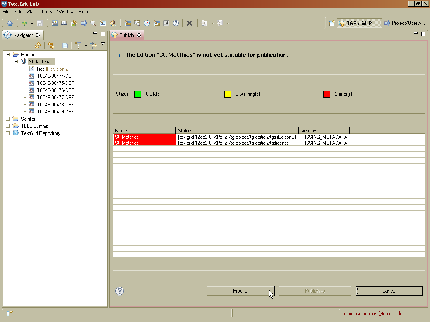Screen dimensions: 430x322
Task: Click the Open Perspective icon
Action: click(332, 24)
